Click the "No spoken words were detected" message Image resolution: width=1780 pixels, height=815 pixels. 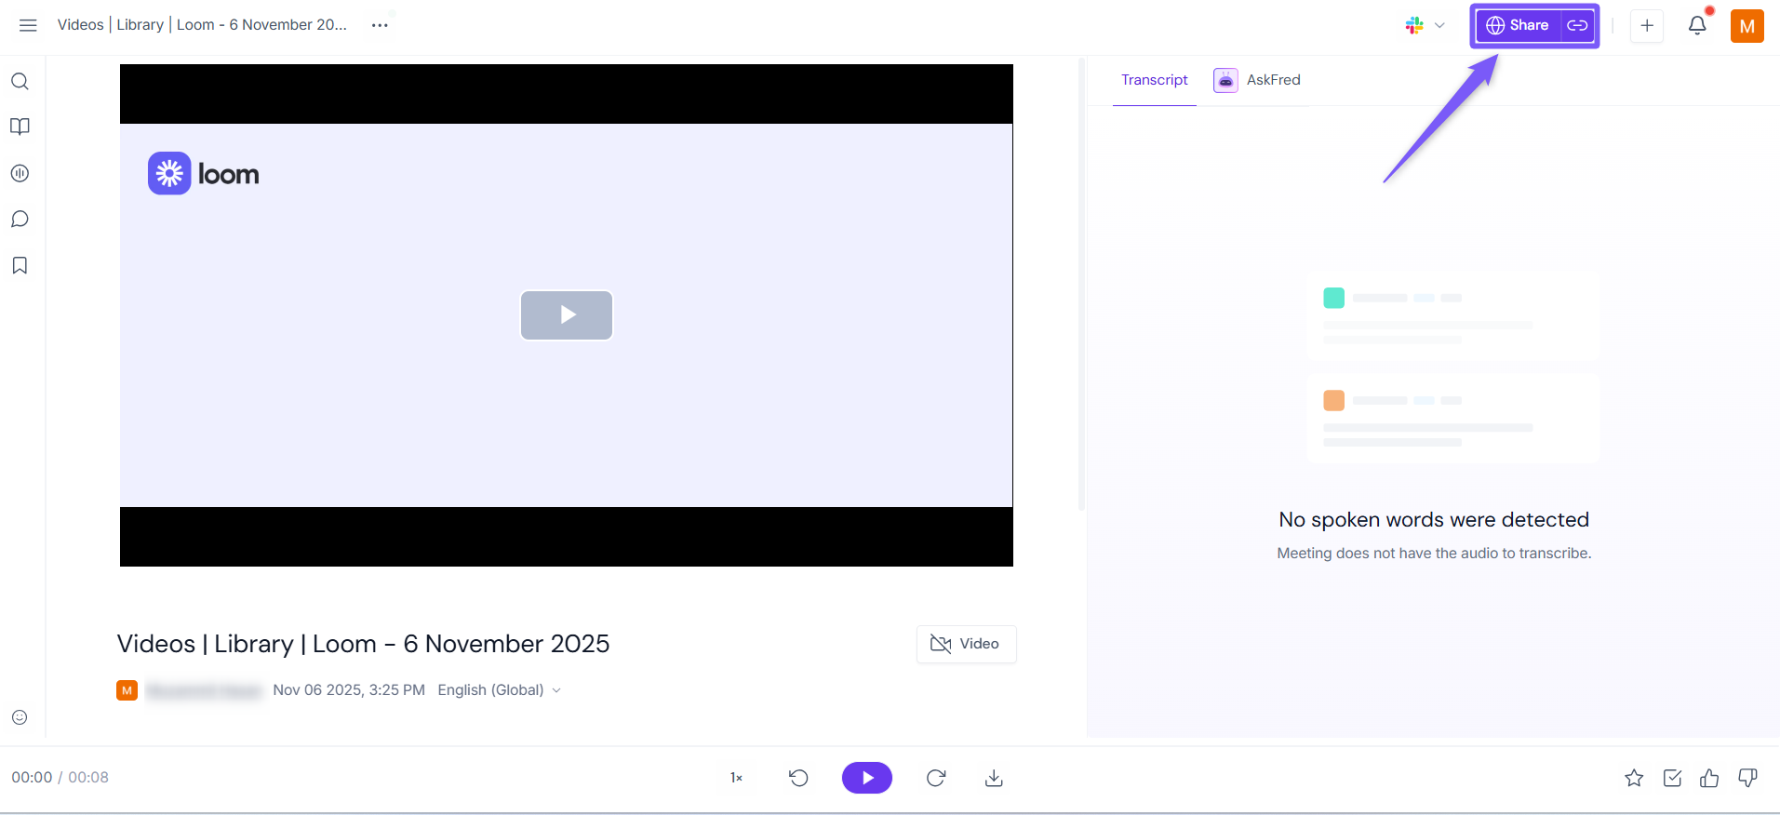(x=1434, y=520)
